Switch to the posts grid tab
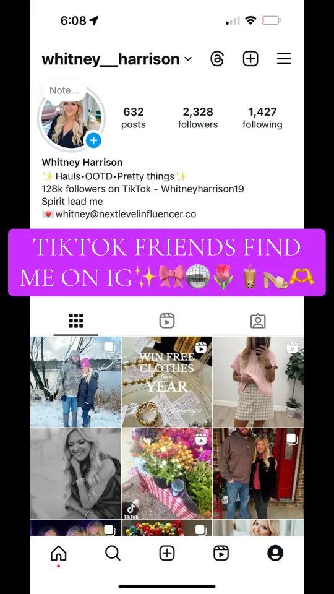The width and height of the screenshot is (334, 594). (75, 321)
